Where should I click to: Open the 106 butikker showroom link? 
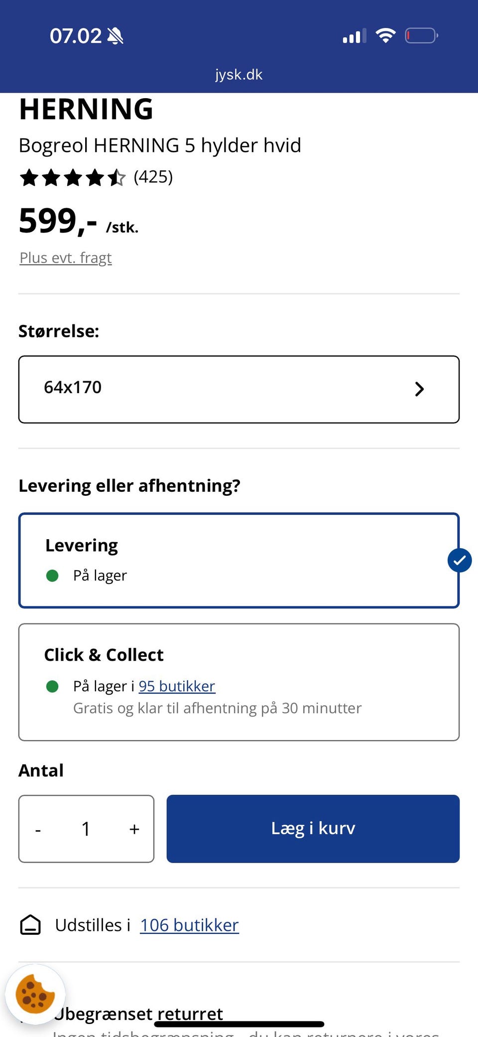[189, 925]
